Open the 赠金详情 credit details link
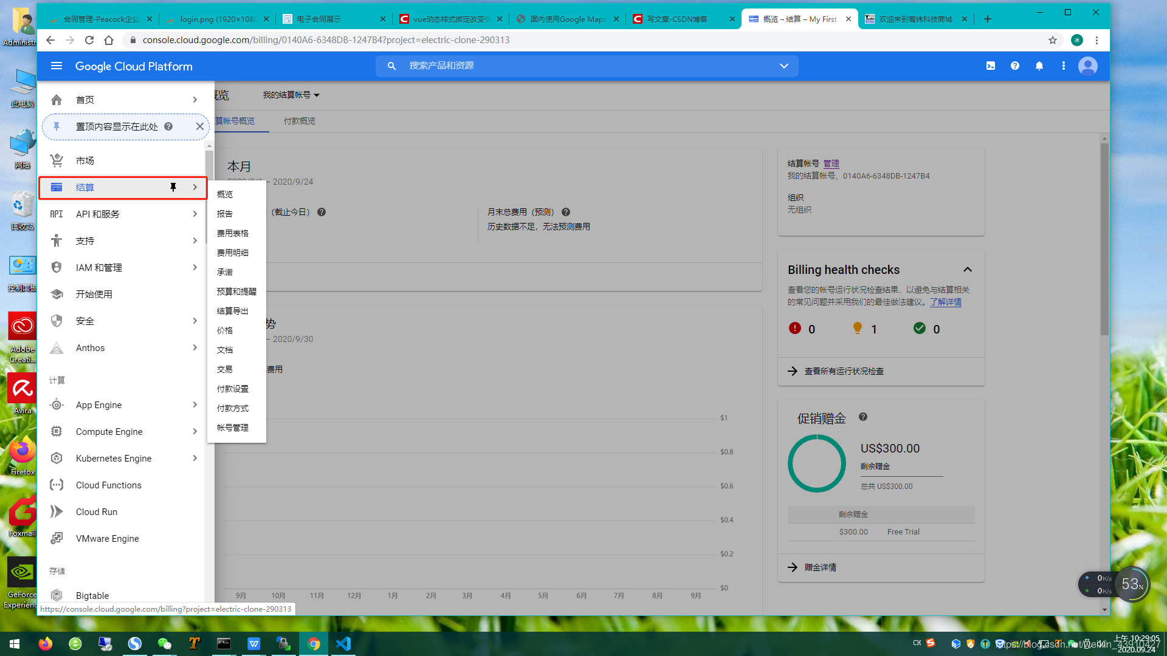Viewport: 1167px width, 656px height. click(820, 567)
